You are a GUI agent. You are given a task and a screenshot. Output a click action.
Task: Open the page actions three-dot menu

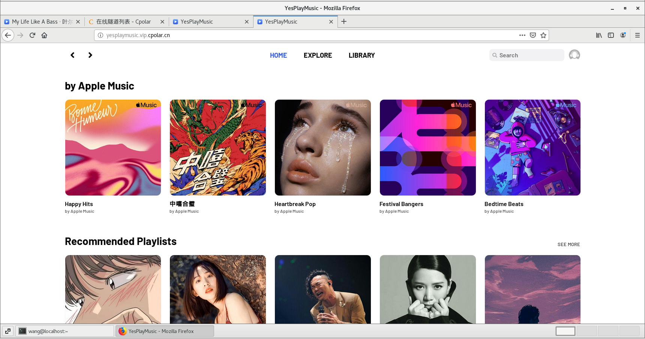pyautogui.click(x=522, y=35)
